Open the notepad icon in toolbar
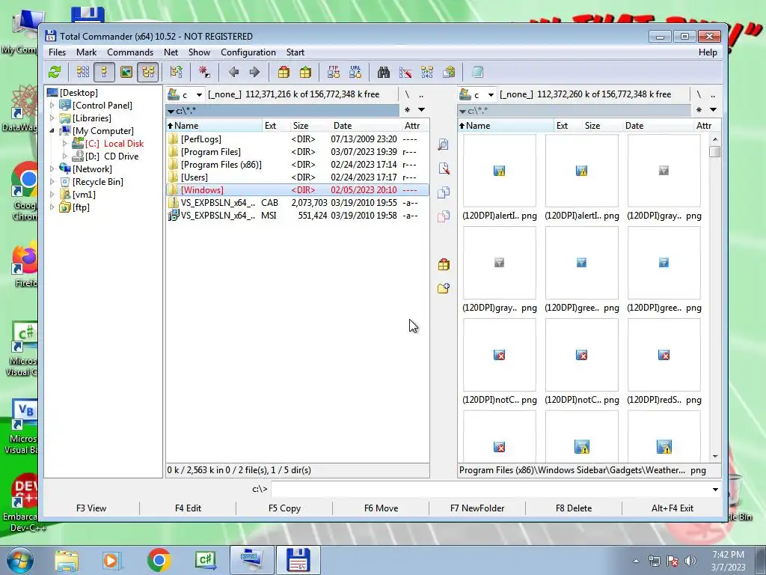The height and width of the screenshot is (575, 766). tap(477, 73)
